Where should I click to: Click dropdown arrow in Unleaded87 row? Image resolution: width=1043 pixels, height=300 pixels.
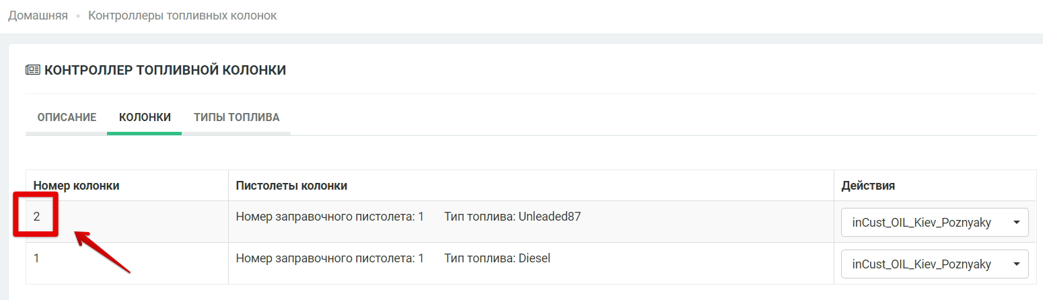click(1016, 223)
